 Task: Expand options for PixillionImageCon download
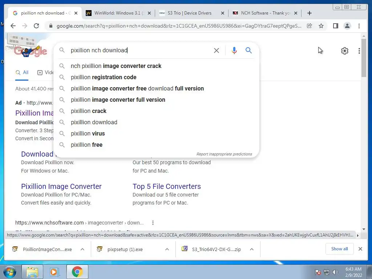click(82, 249)
